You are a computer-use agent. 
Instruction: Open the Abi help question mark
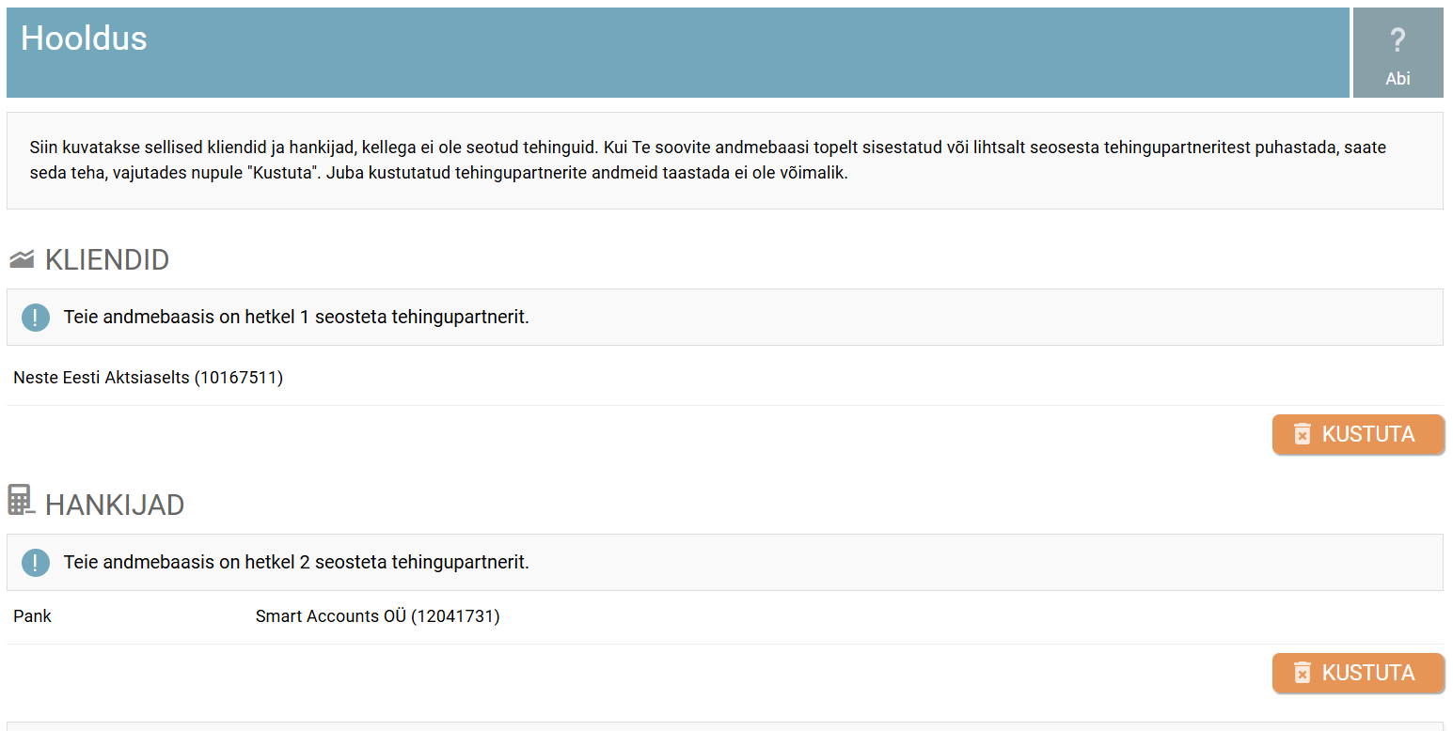1398,41
